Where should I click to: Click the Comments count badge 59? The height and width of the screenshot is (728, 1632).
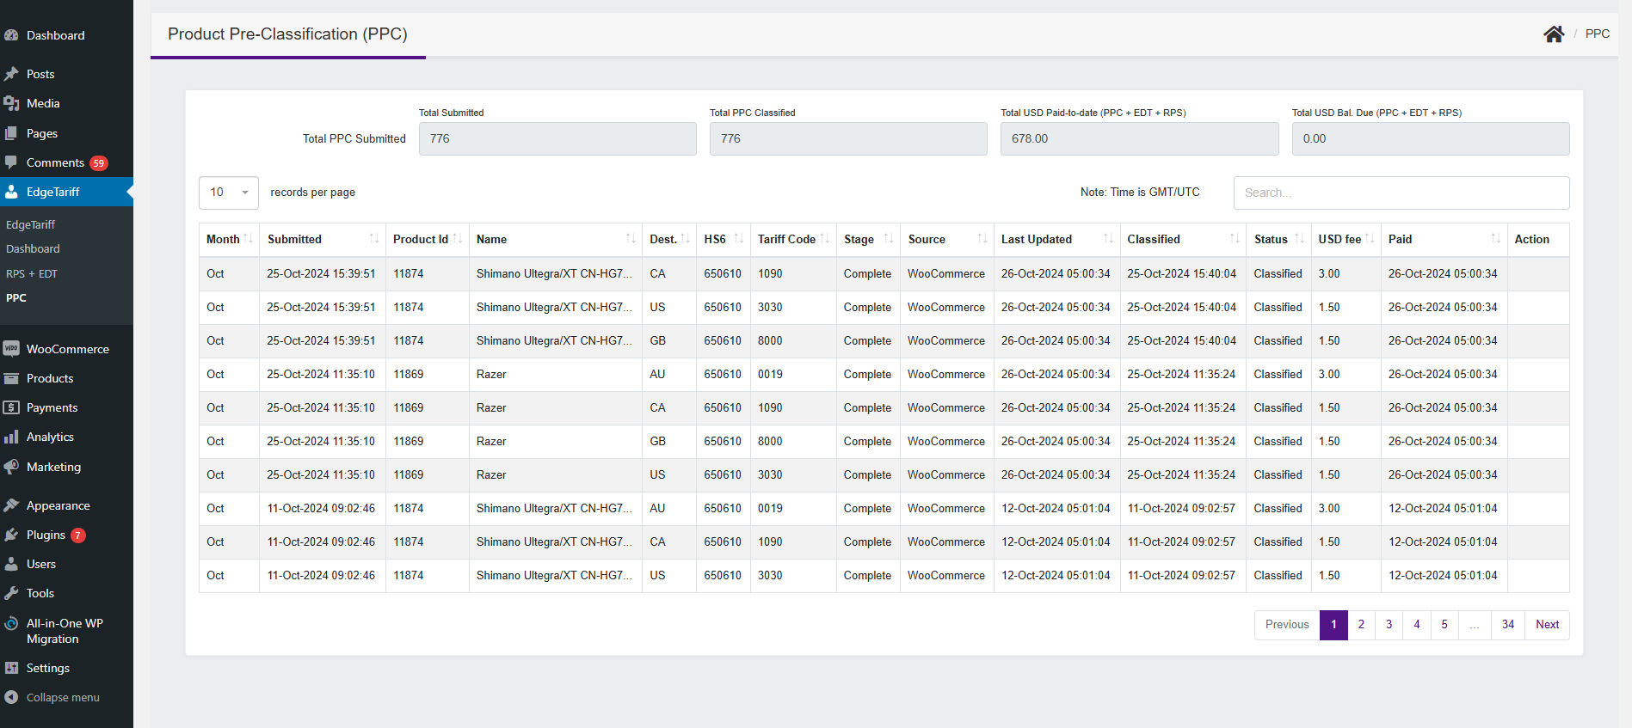click(99, 163)
